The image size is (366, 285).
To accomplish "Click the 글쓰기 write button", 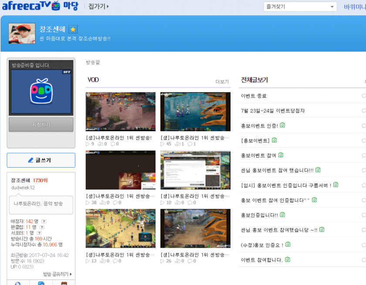I will (41, 160).
